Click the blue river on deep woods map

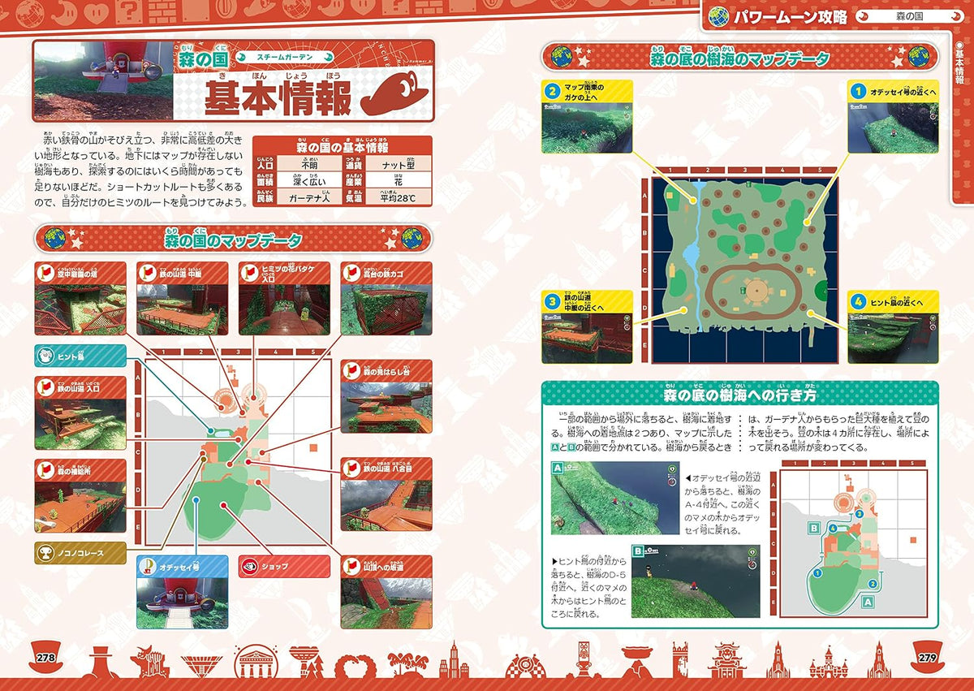click(692, 256)
